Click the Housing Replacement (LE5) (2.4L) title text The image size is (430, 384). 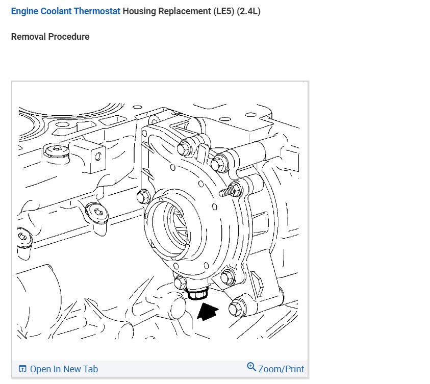191,11
